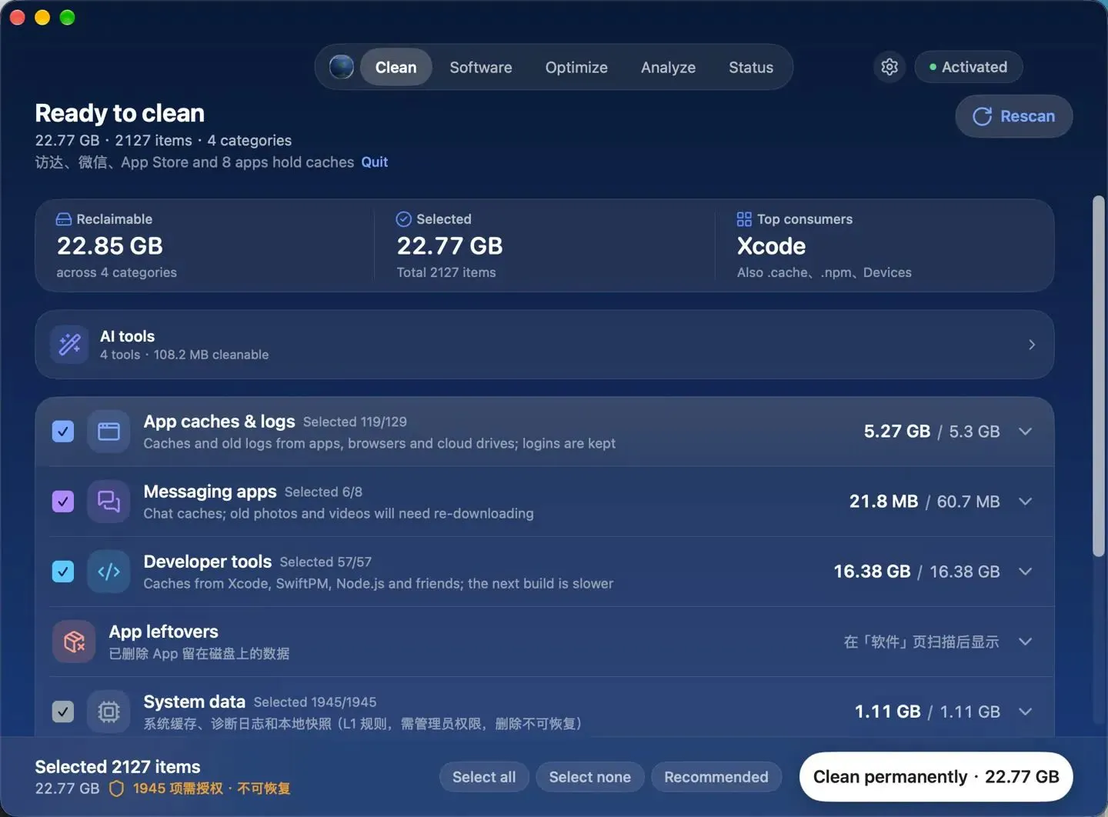Expand the Messaging apps category chevron
The height and width of the screenshot is (817, 1108).
[1025, 502]
